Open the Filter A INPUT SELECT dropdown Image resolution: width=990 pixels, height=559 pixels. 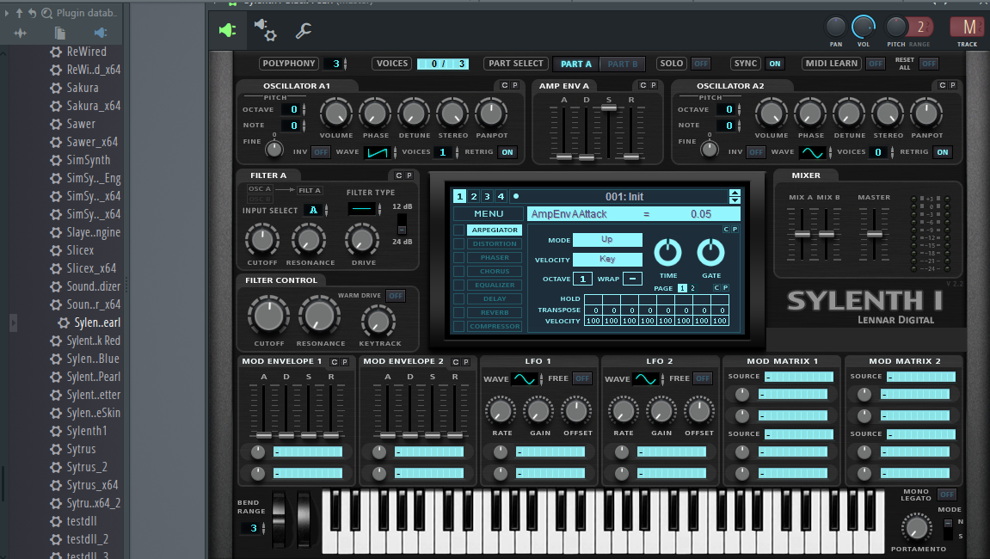coord(313,210)
